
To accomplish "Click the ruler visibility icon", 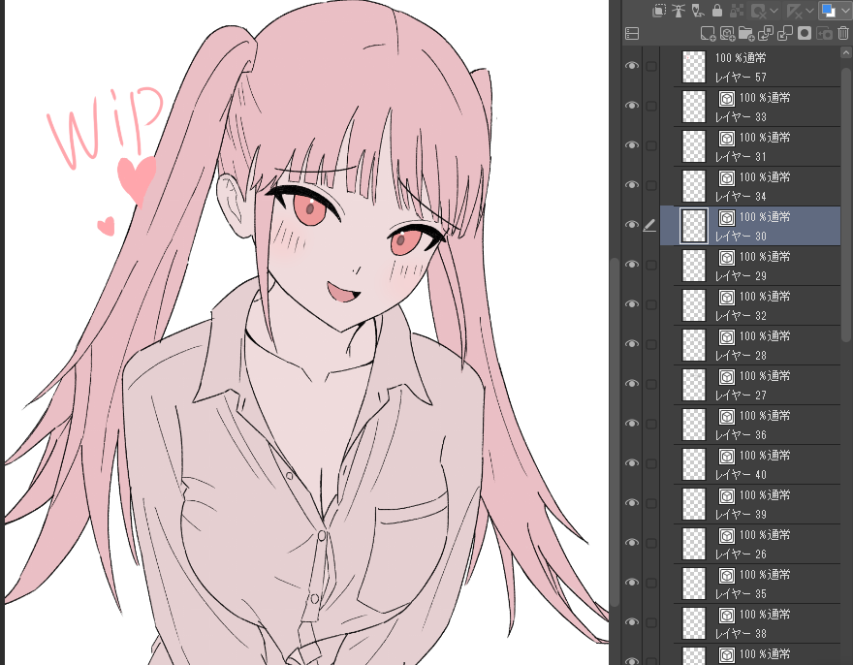I will pyautogui.click(x=795, y=11).
